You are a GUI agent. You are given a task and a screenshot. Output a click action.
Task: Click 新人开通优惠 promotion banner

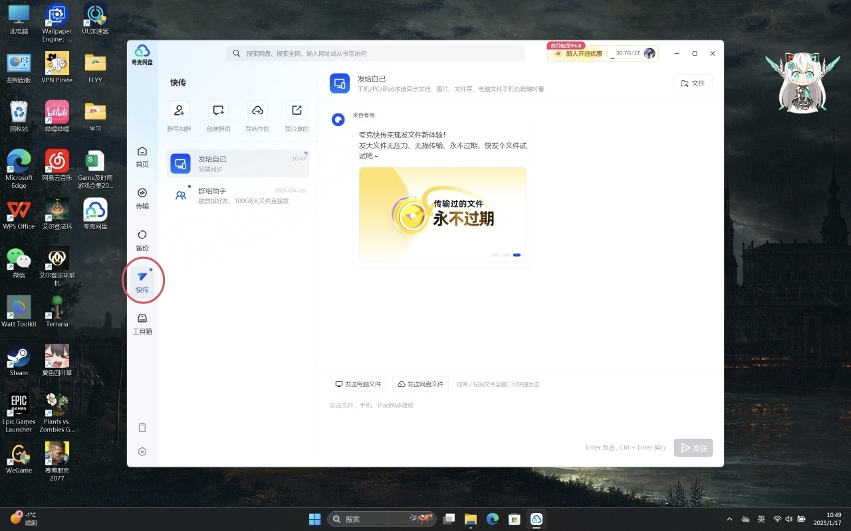click(x=578, y=53)
